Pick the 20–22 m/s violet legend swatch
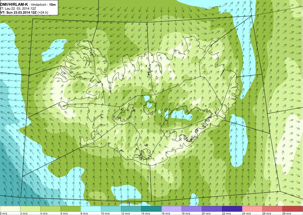 tap(212, 209)
